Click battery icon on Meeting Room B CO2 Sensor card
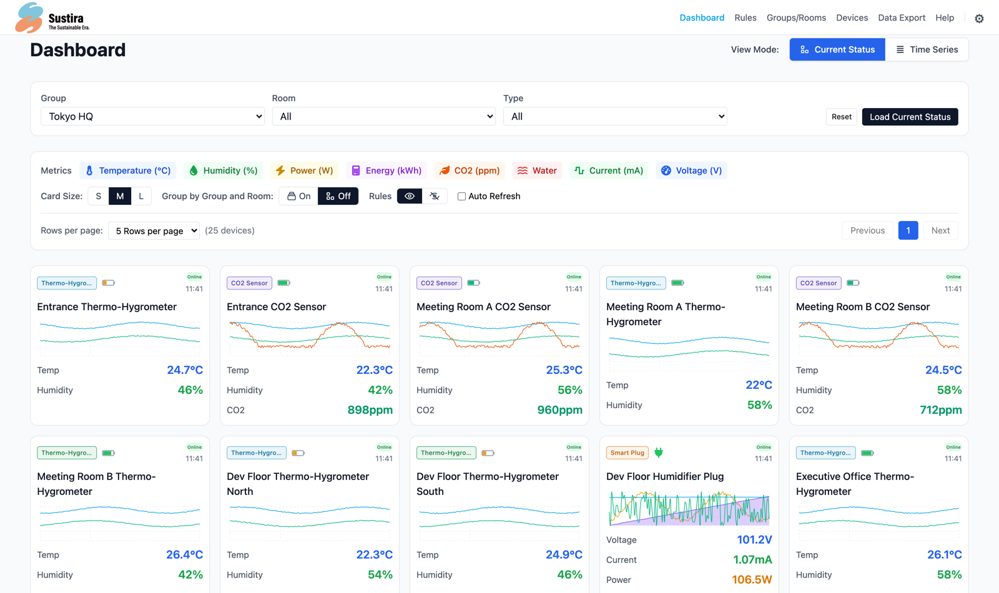 point(854,283)
